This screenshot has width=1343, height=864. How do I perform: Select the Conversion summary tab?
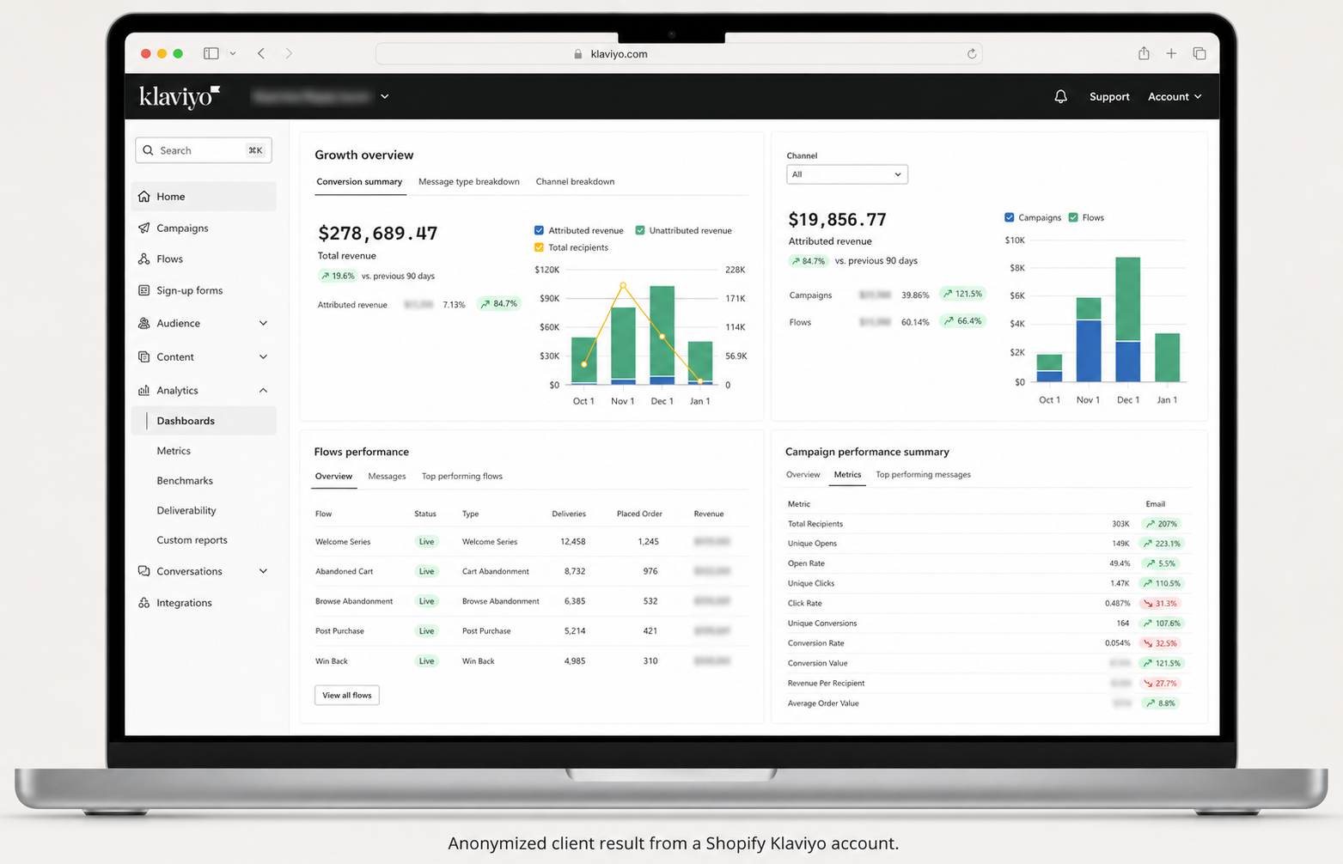[359, 181]
